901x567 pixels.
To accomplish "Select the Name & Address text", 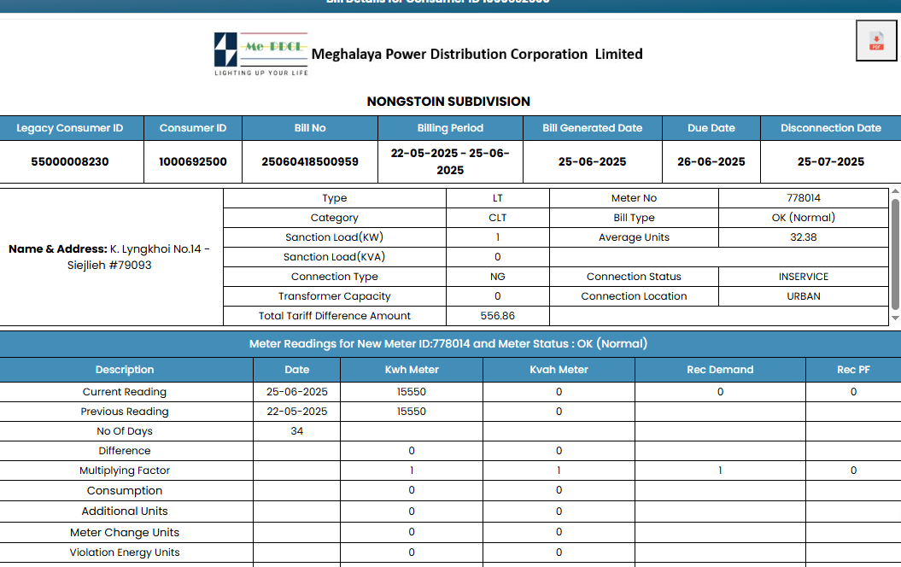I will [x=109, y=257].
